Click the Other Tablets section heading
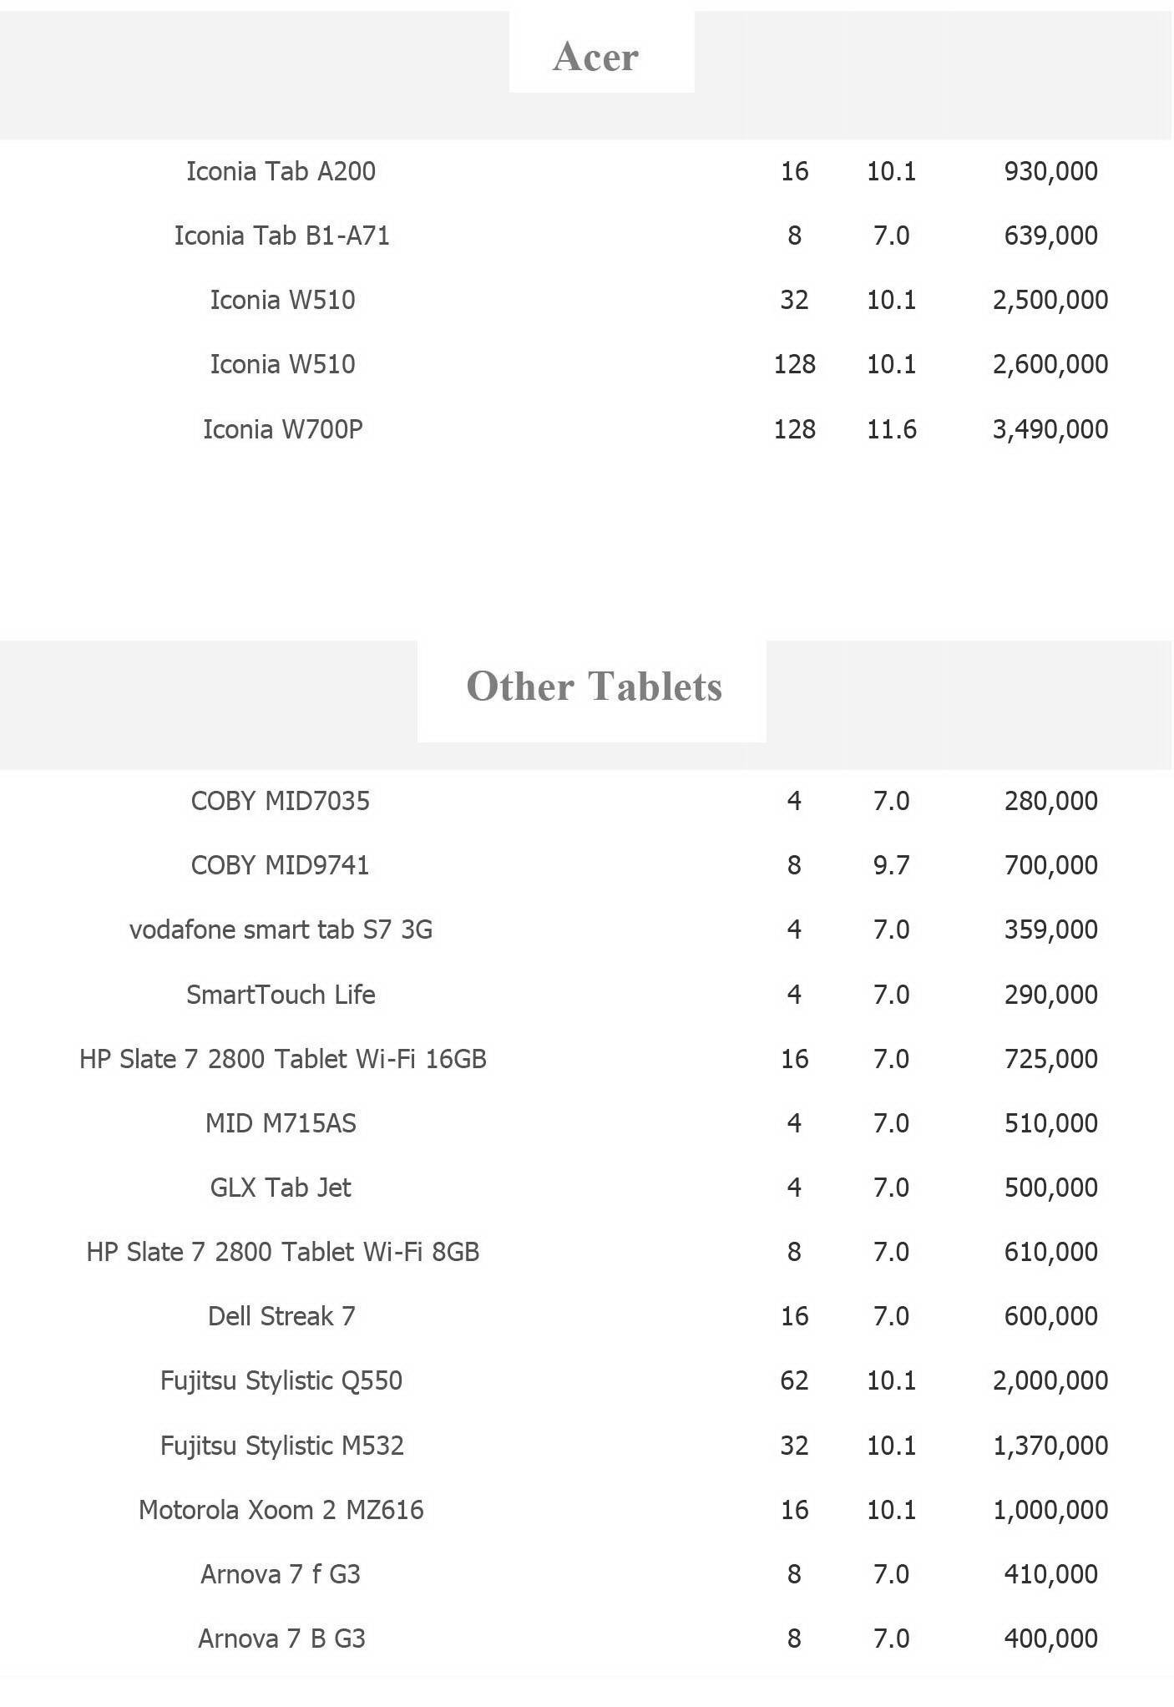Image resolution: width=1174 pixels, height=1707 pixels. pos(594,686)
